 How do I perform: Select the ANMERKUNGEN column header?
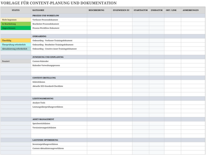(193, 10)
